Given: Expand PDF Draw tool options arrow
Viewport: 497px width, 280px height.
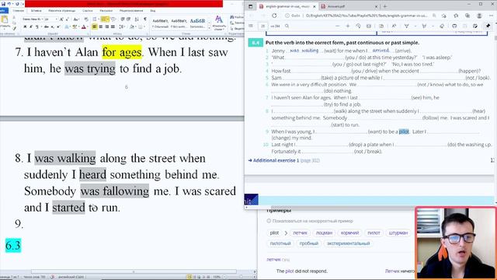Looking at the screenshot, I should (415, 26).
